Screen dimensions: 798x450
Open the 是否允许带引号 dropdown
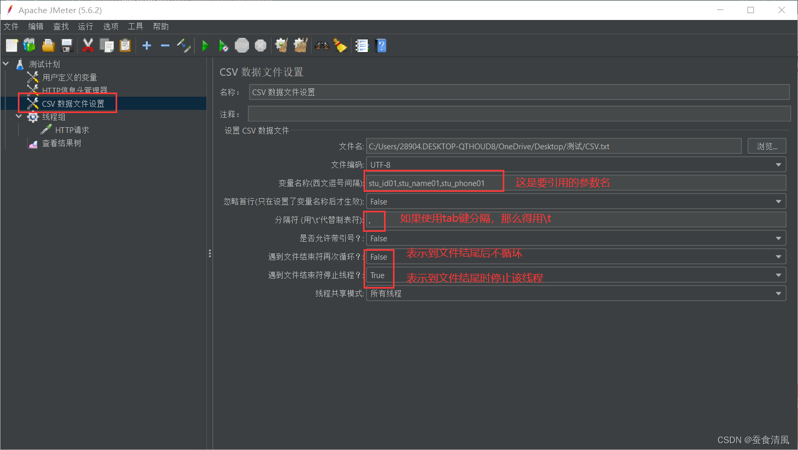[576, 238]
